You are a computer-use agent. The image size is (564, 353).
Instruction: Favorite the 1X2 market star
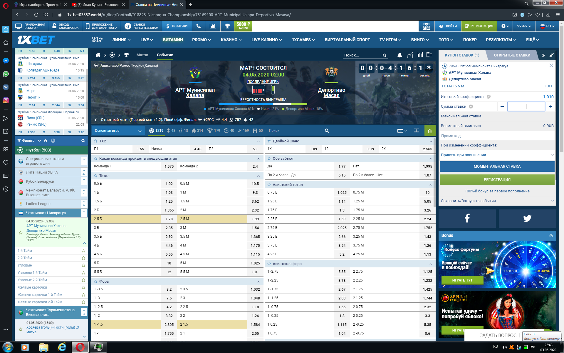coord(96,141)
